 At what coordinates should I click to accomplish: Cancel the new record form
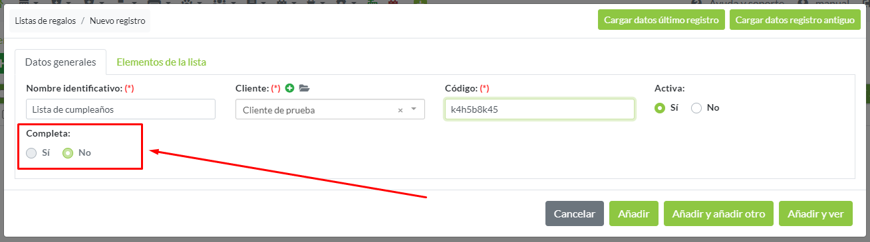pos(575,213)
